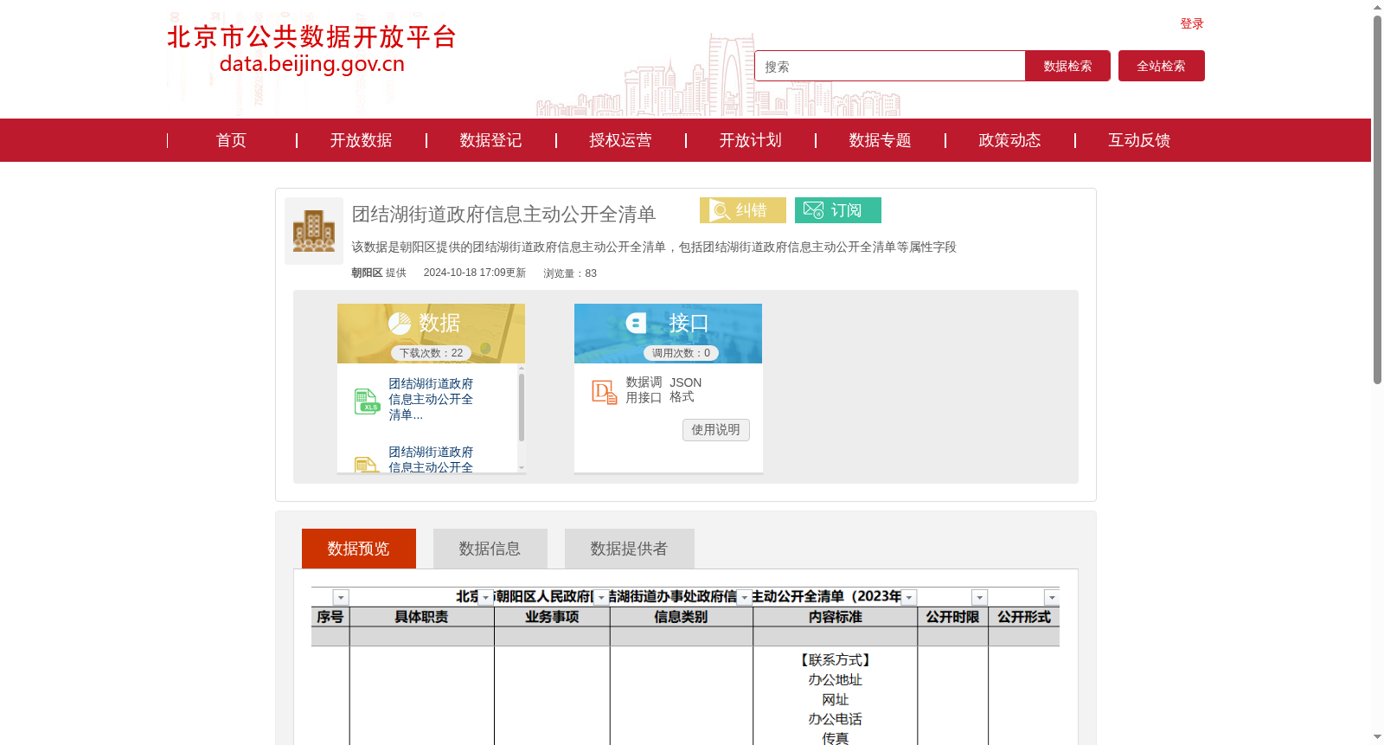Click the Beijing data platform logo

(311, 49)
